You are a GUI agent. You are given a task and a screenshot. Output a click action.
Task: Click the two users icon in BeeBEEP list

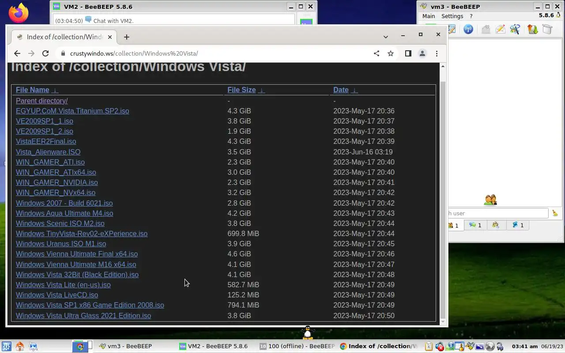490,200
